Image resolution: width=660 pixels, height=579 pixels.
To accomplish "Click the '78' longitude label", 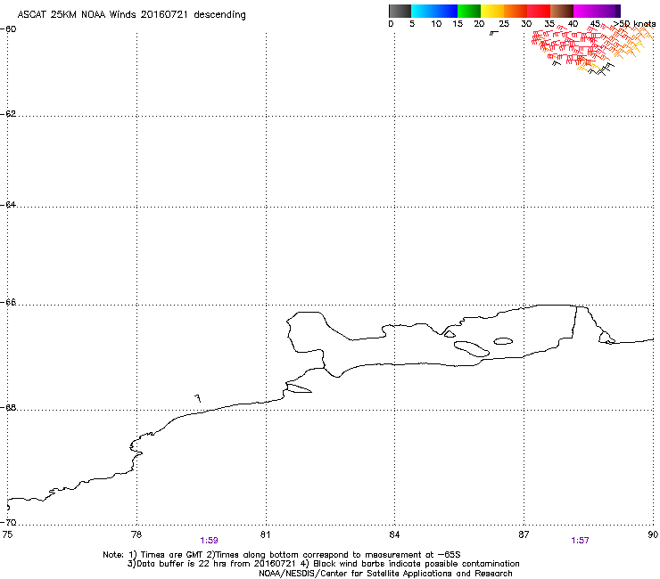I will tap(136, 534).
